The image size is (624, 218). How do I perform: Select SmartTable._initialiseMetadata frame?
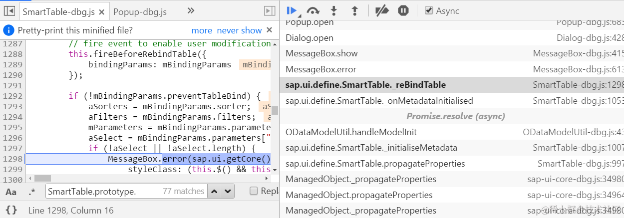click(x=452, y=148)
